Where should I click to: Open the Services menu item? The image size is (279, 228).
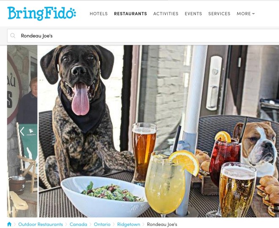tap(219, 14)
